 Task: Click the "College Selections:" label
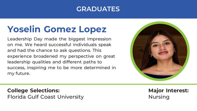(x=34, y=90)
